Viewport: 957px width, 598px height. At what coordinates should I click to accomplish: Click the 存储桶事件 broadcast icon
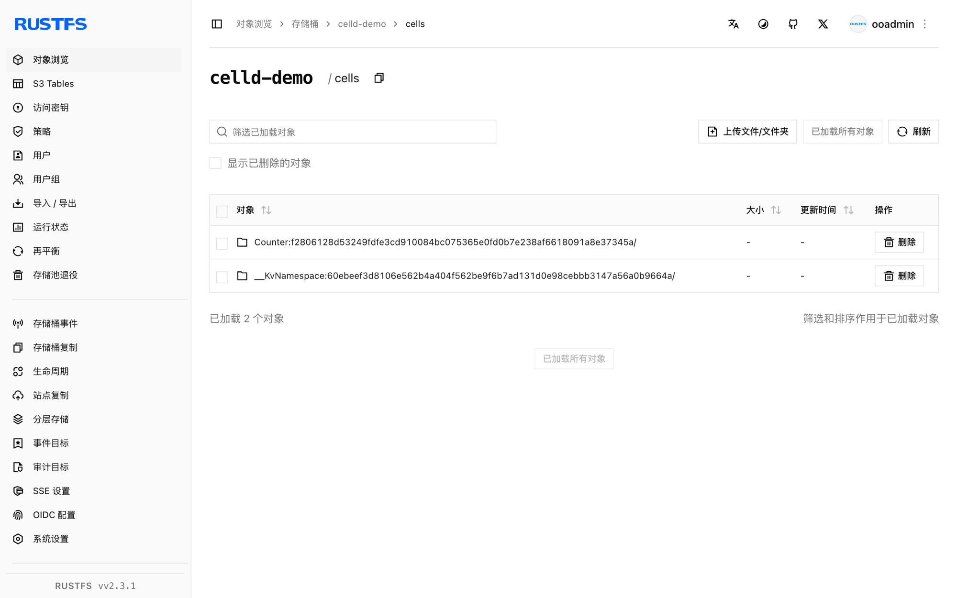(x=18, y=324)
